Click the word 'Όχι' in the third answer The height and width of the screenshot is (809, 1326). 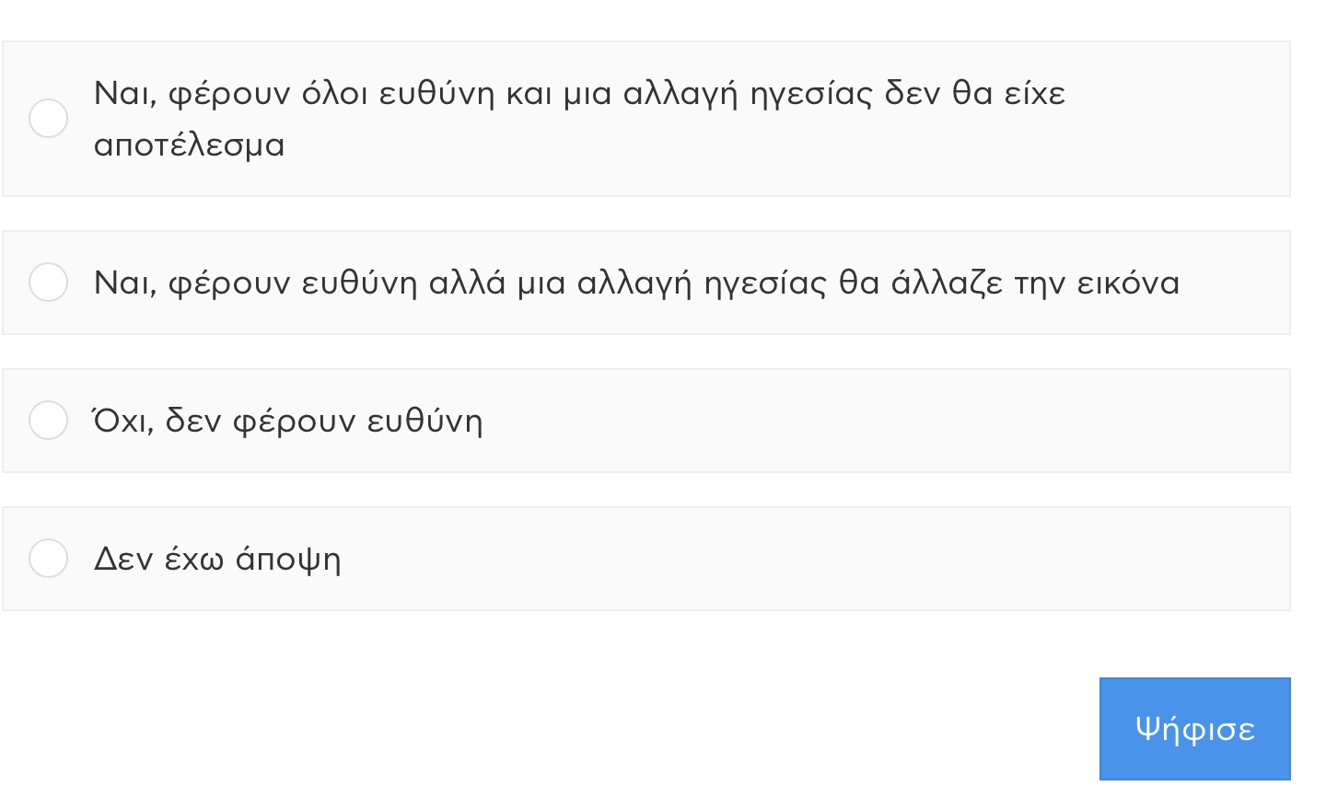(x=120, y=420)
